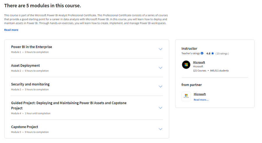The image size is (262, 143).
Task: Select the Security and monitoring module title
Action: coord(30,84)
